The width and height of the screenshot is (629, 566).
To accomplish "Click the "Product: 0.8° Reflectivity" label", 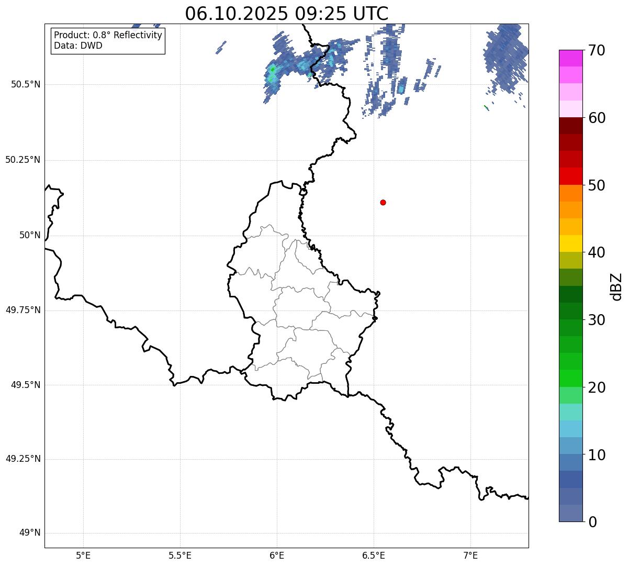I will pos(108,35).
